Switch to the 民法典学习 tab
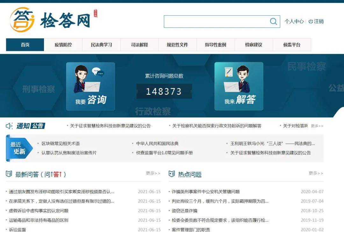The width and height of the screenshot is (344, 232). coord(101,45)
